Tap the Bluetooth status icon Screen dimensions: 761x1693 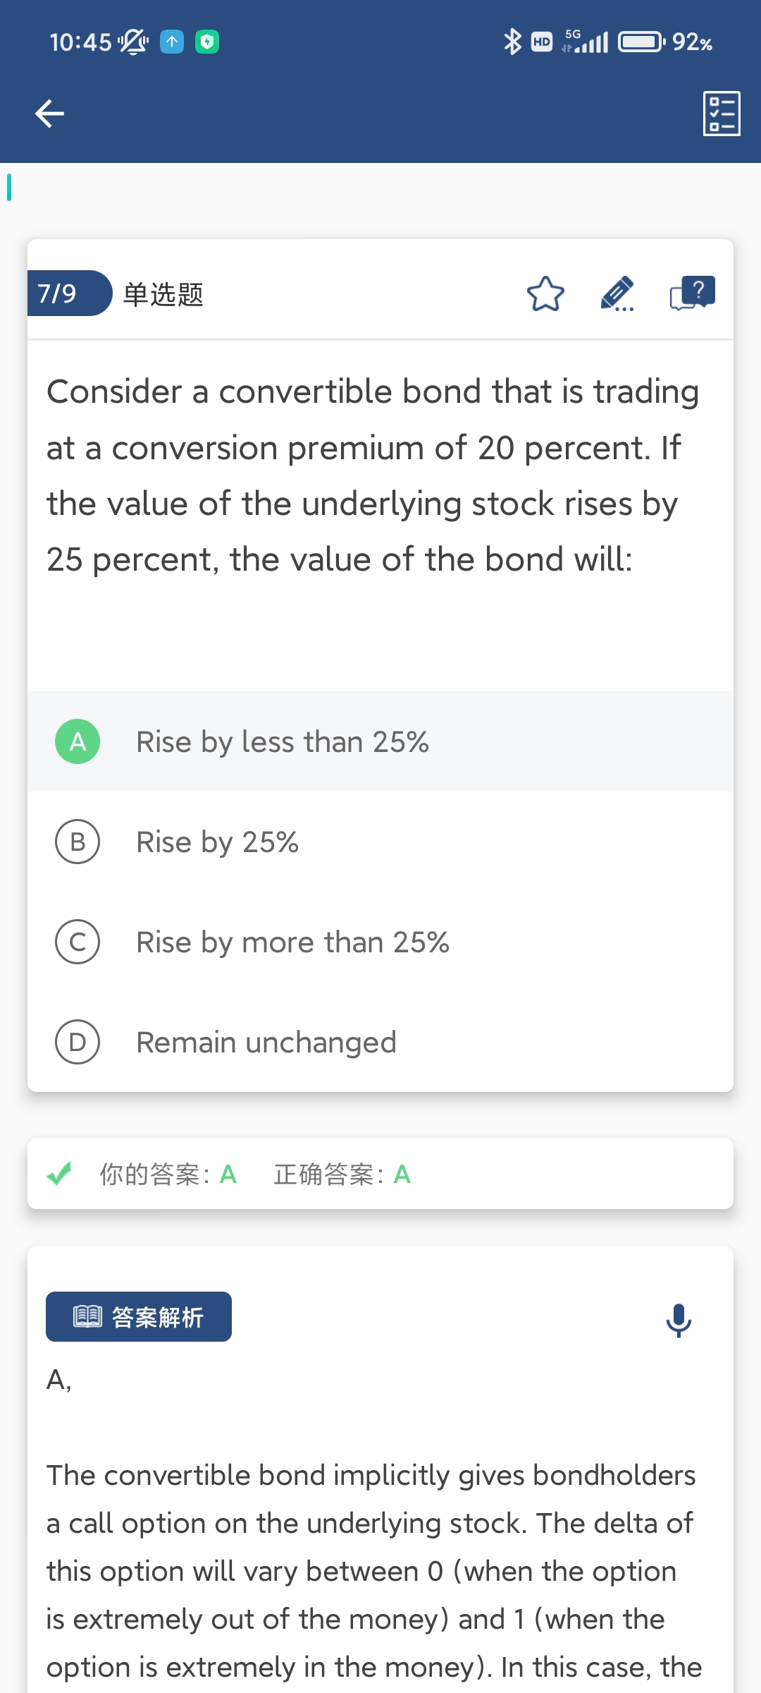tap(512, 42)
